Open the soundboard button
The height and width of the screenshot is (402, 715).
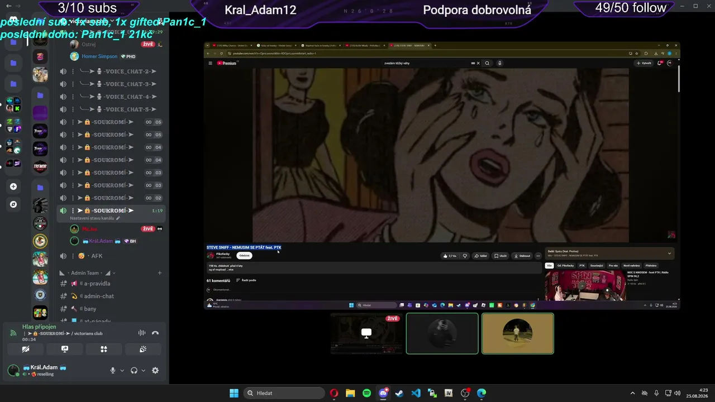point(143,349)
